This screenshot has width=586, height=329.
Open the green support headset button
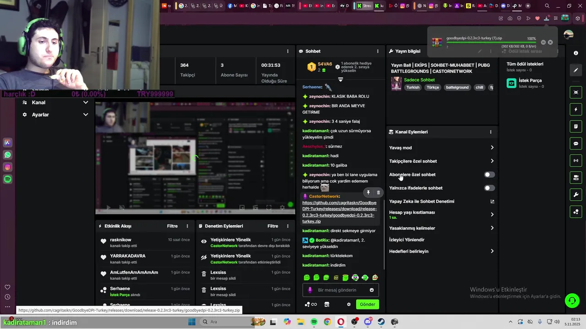pos(572,300)
